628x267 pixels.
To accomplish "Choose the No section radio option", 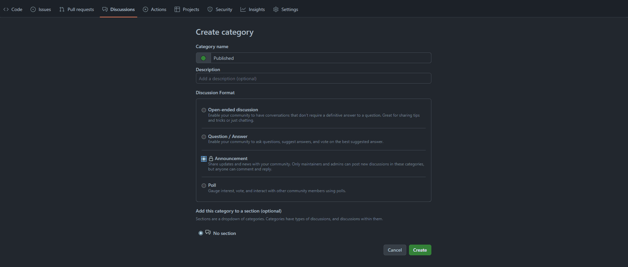I will tap(201, 233).
